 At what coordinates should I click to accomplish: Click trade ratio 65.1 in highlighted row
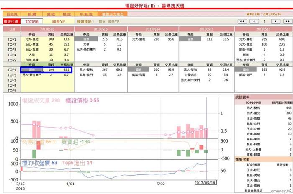[x=66, y=70]
